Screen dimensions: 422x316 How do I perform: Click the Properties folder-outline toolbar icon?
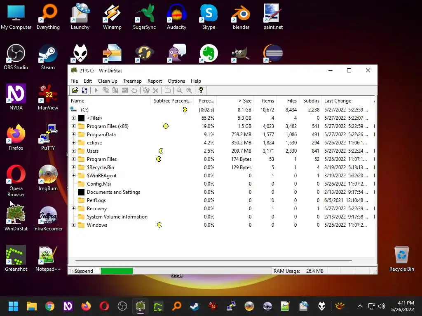pyautogui.click(x=168, y=90)
